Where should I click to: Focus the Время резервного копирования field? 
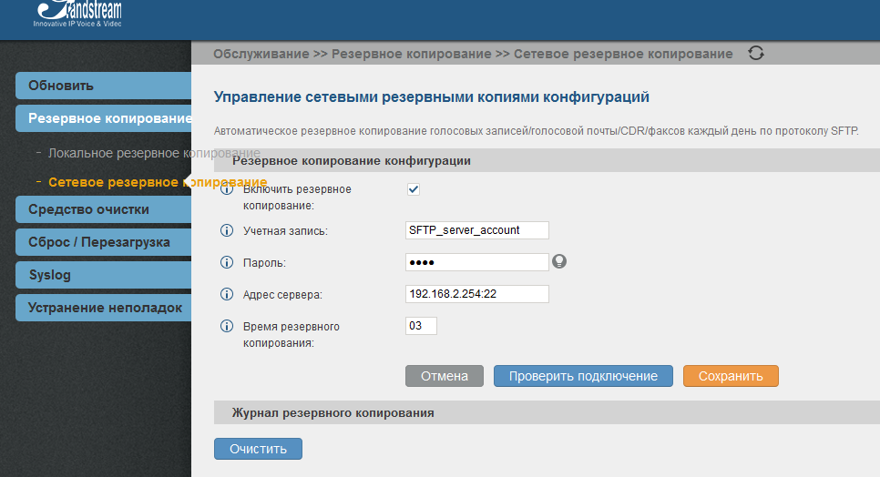pos(421,326)
